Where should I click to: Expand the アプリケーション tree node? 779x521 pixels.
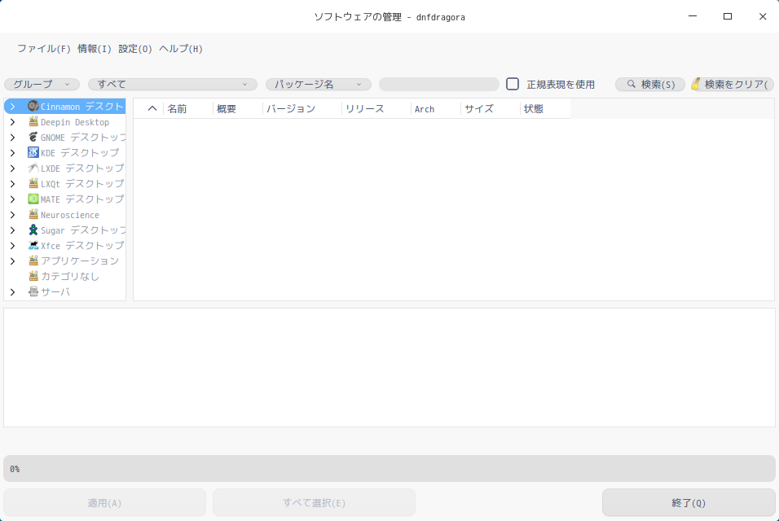[x=13, y=261]
